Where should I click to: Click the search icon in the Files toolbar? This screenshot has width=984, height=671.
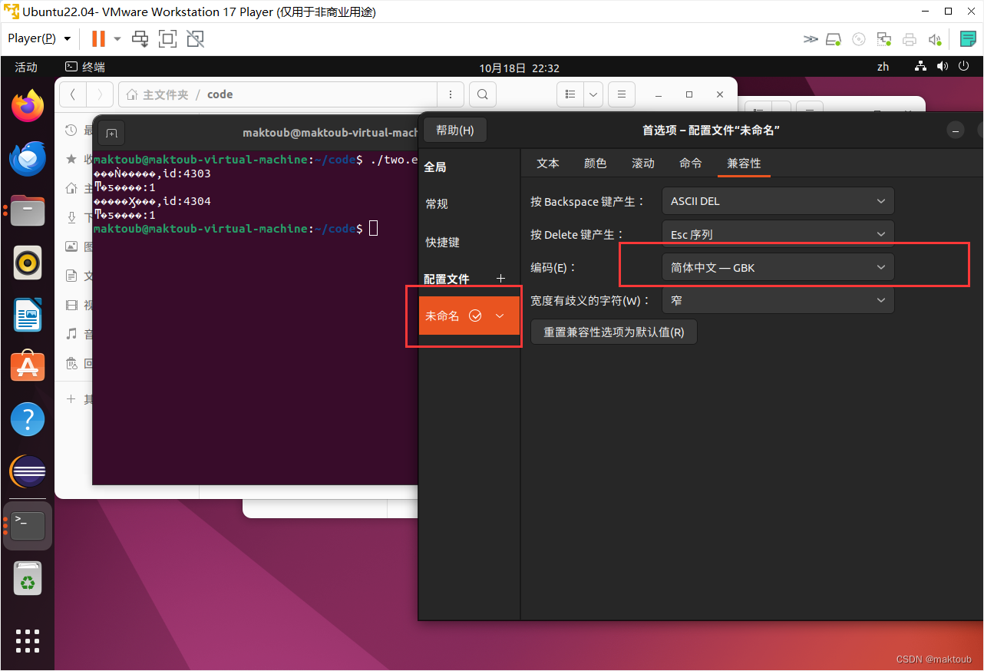pyautogui.click(x=482, y=94)
